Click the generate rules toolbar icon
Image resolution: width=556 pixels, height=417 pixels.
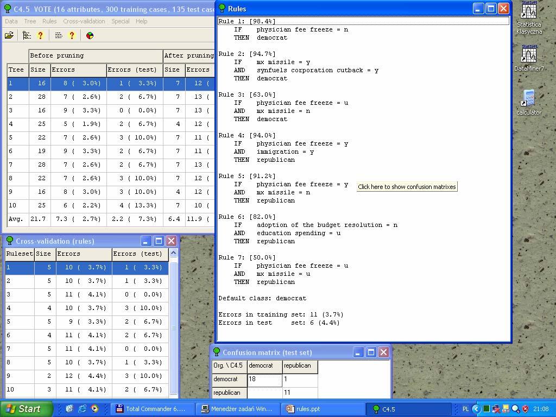[59, 35]
